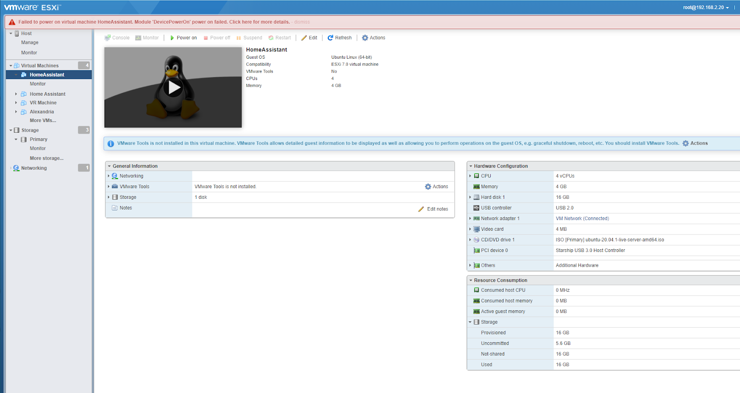Screen dimensions: 740x393
Task: Open More storage... list
Action: 47,159
